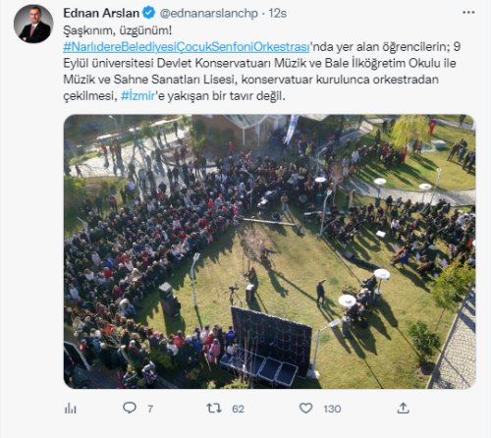Click the reply count 7
The width and height of the screenshot is (491, 438).
point(150,409)
